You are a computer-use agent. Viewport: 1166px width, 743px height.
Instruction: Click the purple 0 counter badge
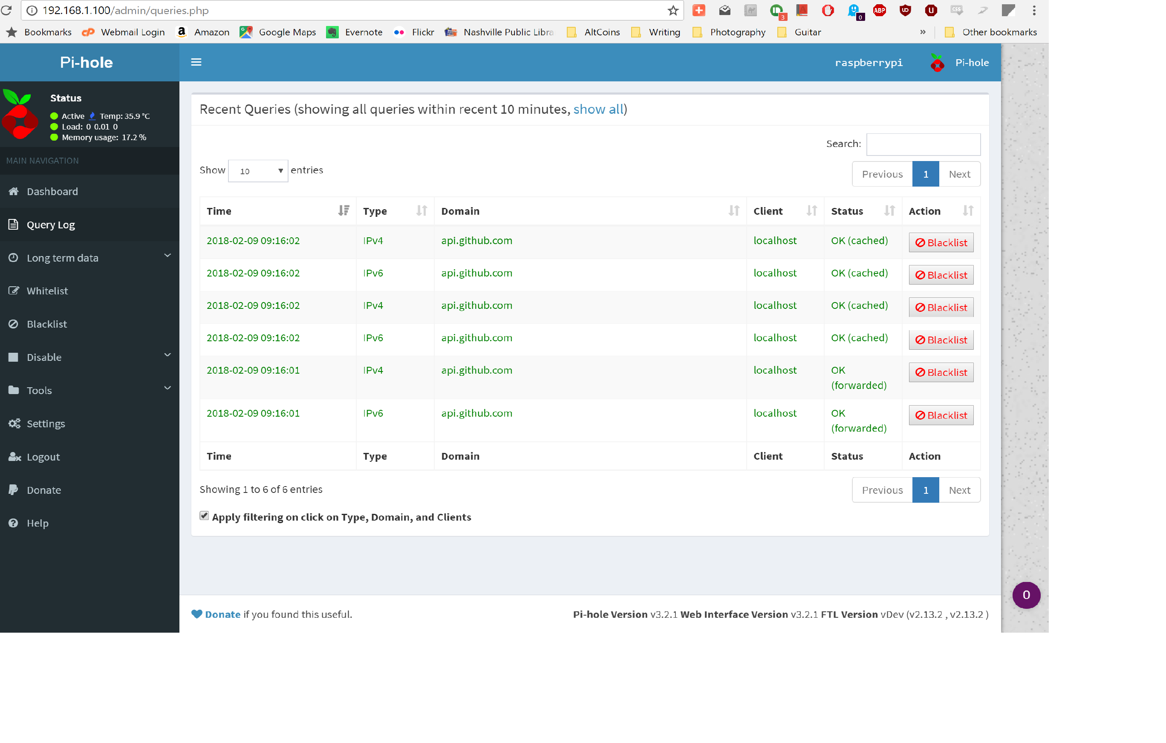point(1026,595)
